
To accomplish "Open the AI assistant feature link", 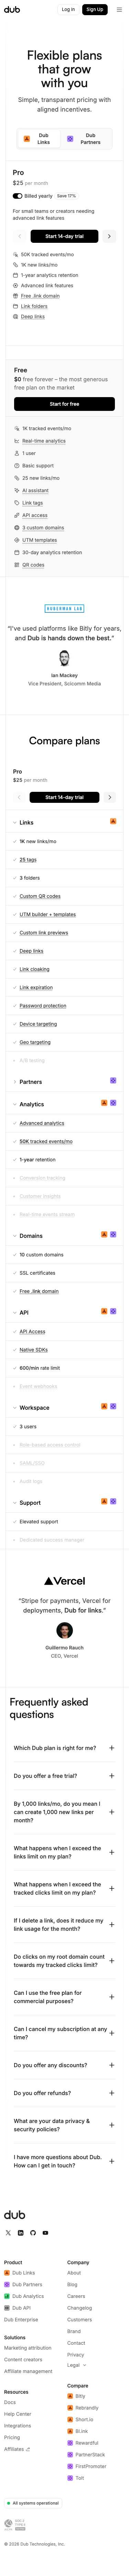I will (35, 491).
